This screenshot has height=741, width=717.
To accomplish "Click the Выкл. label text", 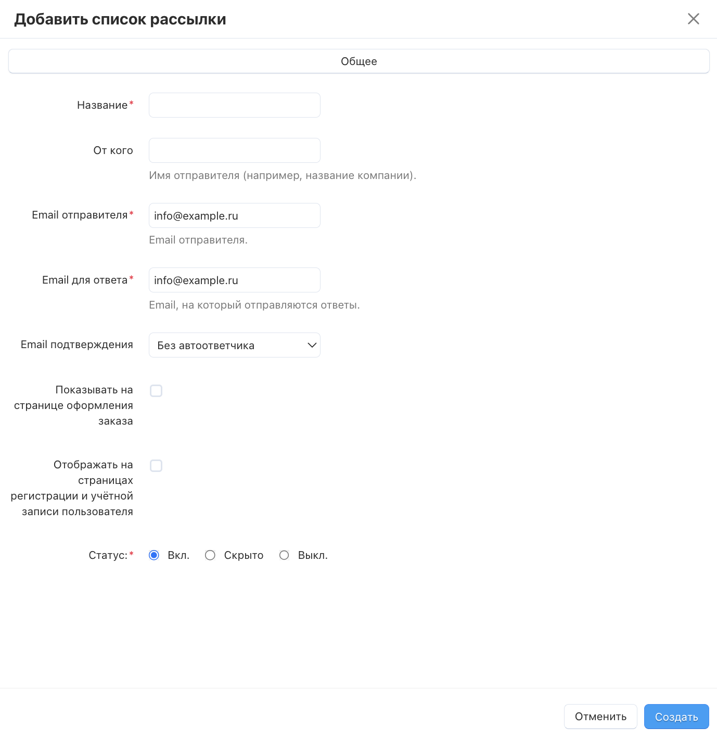I will (x=313, y=555).
